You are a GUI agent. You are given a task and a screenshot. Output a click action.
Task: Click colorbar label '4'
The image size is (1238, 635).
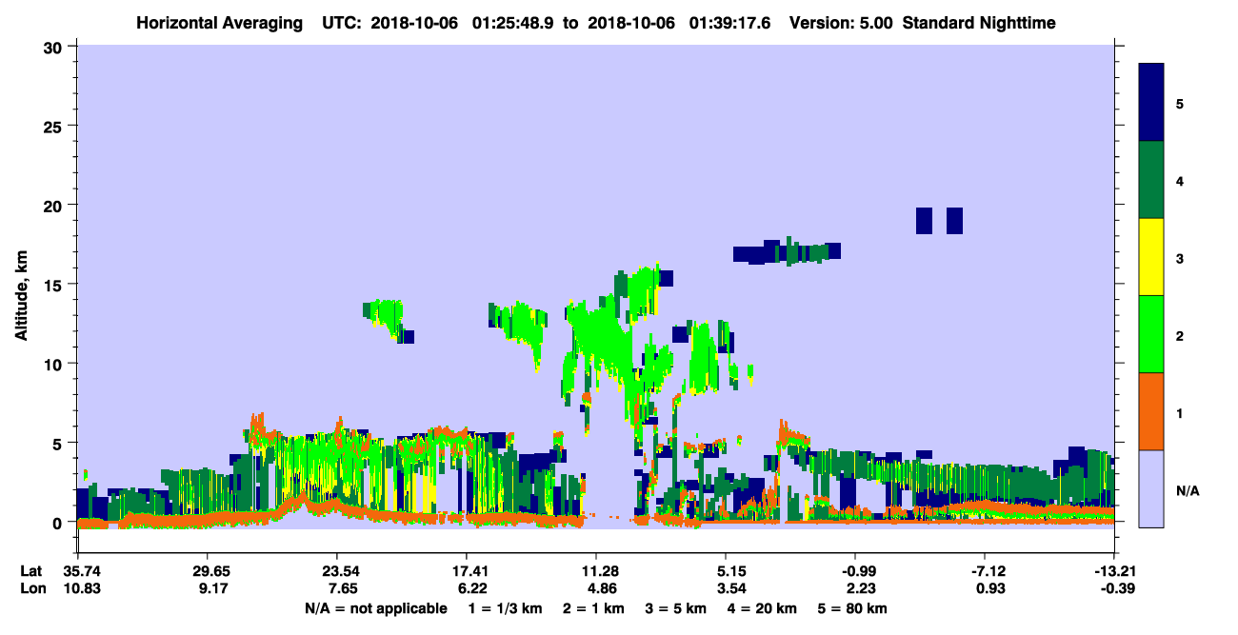click(x=1179, y=181)
